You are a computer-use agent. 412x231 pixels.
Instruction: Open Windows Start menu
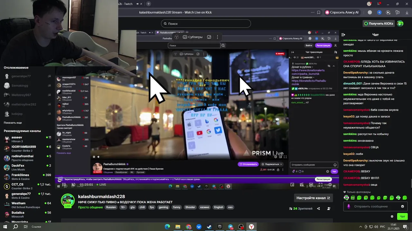point(5,227)
